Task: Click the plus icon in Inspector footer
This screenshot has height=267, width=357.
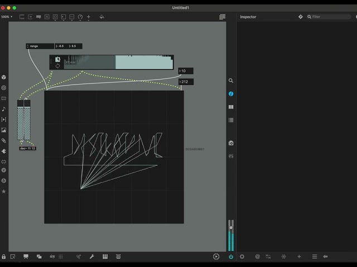Action: [x=299, y=256]
